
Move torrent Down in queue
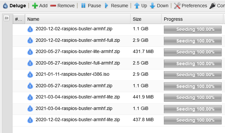[x=159, y=6]
